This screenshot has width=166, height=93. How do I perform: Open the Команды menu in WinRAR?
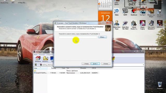[x=42, y=55]
